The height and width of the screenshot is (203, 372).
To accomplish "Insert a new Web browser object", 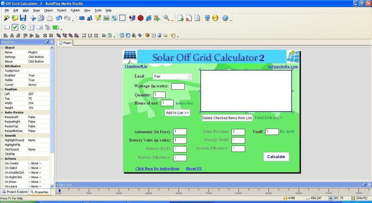I will point(148,18).
